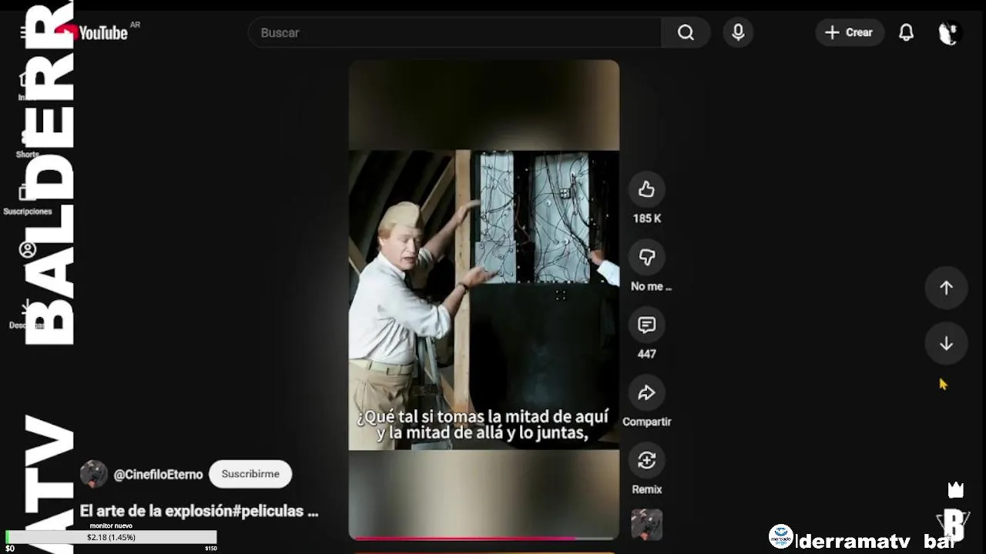986x554 pixels.
Task: Pause the short by clicking the video
Action: [x=484, y=300]
